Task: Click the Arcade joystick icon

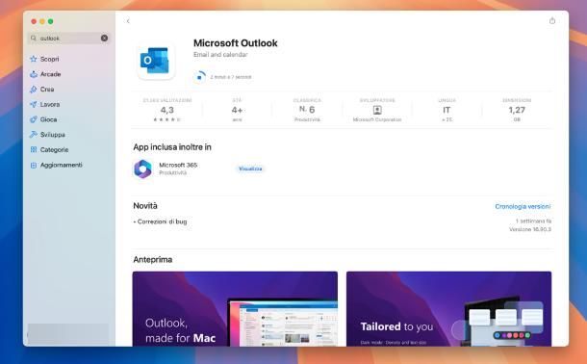Action: [x=34, y=74]
